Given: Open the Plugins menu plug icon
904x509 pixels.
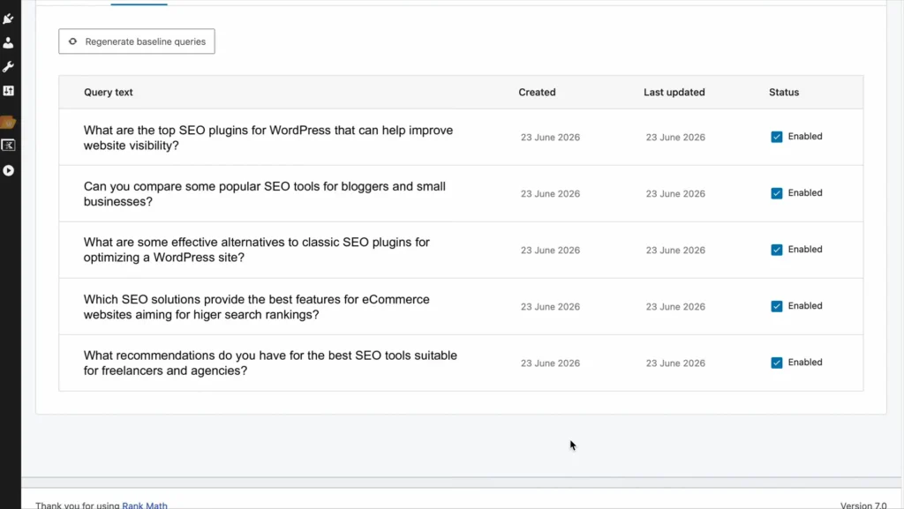Looking at the screenshot, I should pyautogui.click(x=8, y=19).
